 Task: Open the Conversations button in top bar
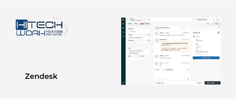(202, 20)
